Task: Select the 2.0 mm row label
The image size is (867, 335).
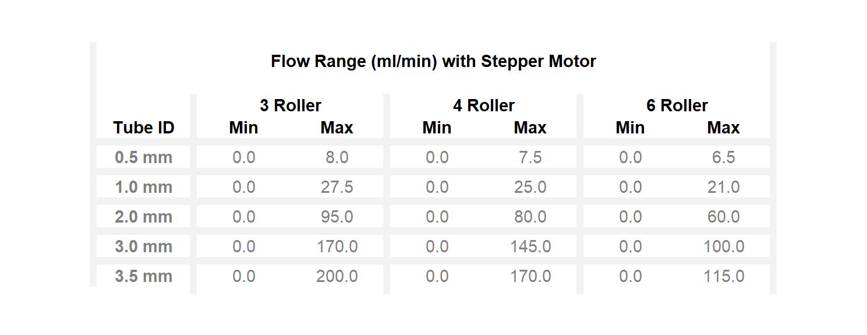Action: [144, 217]
